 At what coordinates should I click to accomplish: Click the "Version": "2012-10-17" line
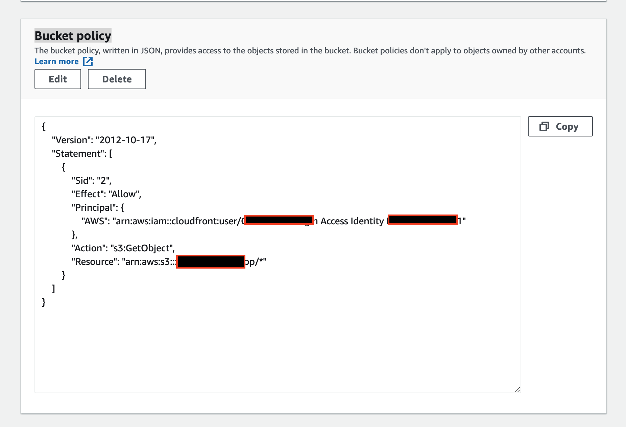(104, 140)
